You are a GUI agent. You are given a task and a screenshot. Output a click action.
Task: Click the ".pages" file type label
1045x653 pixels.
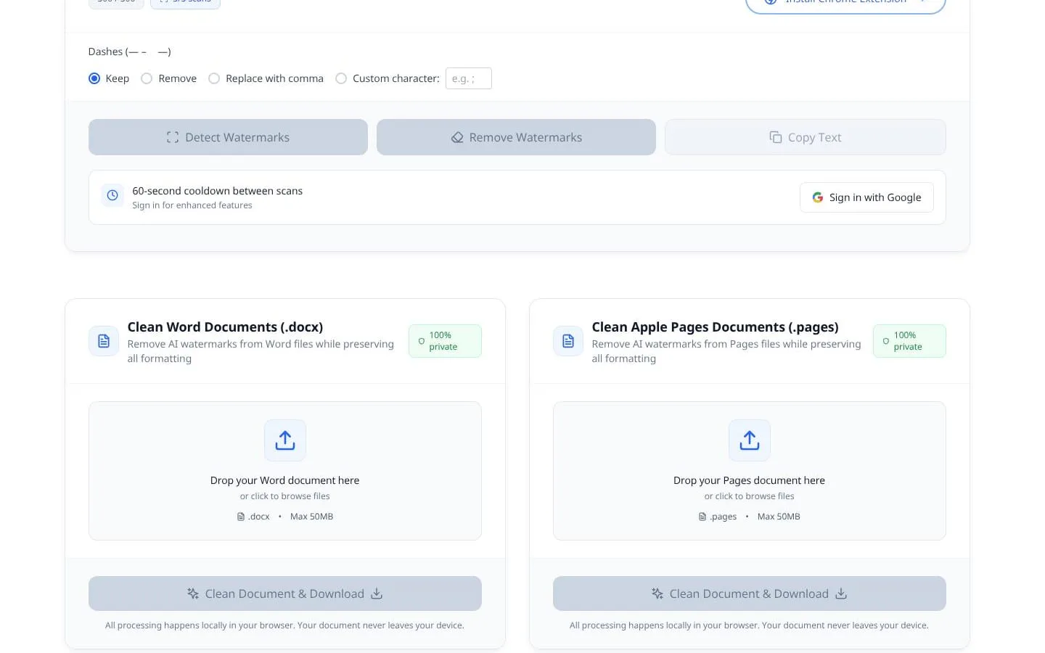(x=723, y=517)
